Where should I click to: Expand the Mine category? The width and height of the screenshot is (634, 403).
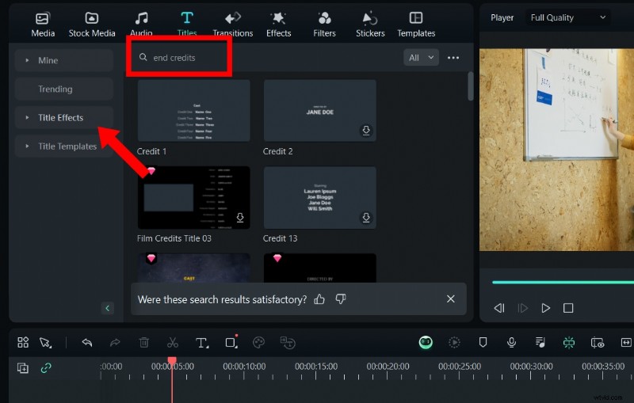[48, 61]
